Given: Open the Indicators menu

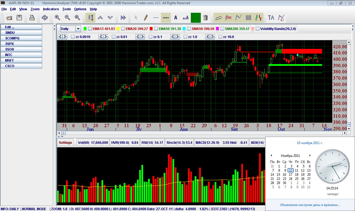Looking at the screenshot, I should coord(51,9).
